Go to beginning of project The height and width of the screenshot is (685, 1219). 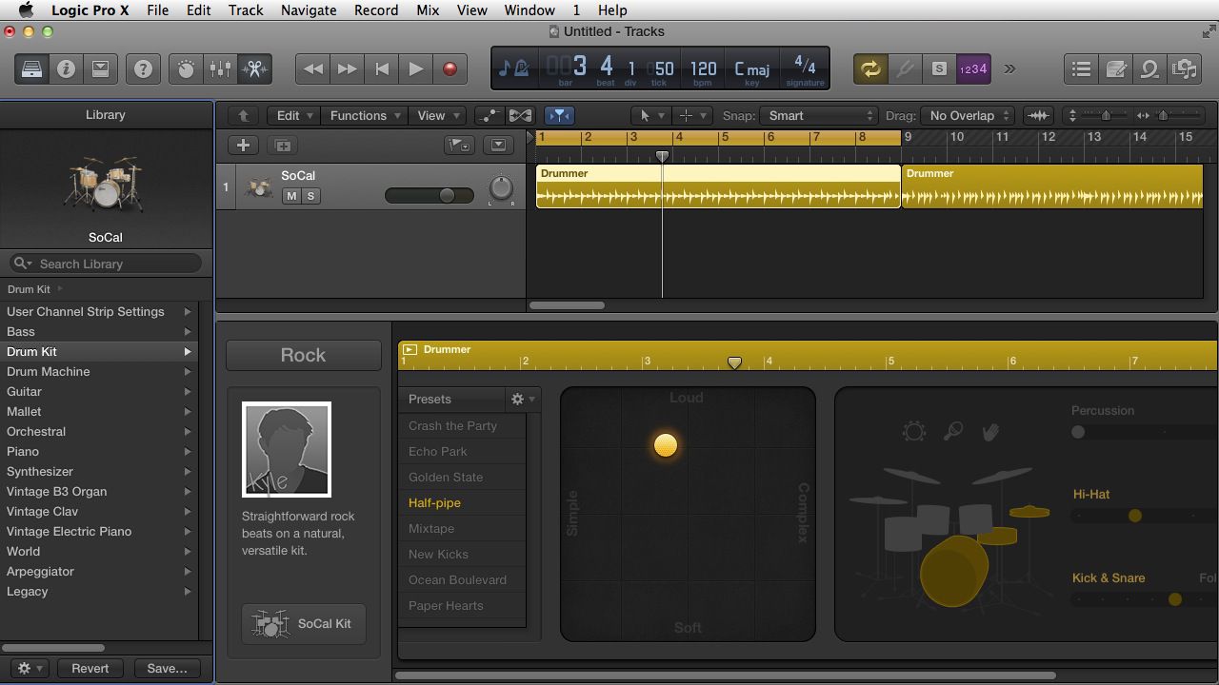tap(381, 68)
